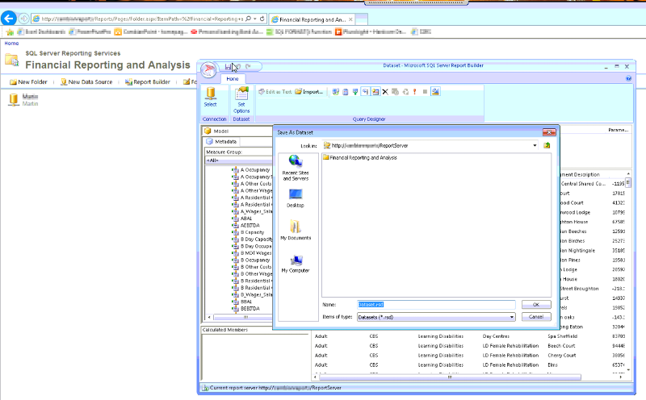Click the Import query button
The height and width of the screenshot is (400, 646).
[x=309, y=92]
